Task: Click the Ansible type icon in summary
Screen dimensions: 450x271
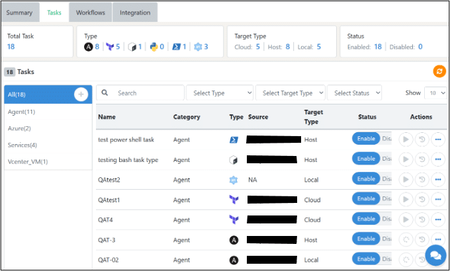Action: click(x=89, y=47)
